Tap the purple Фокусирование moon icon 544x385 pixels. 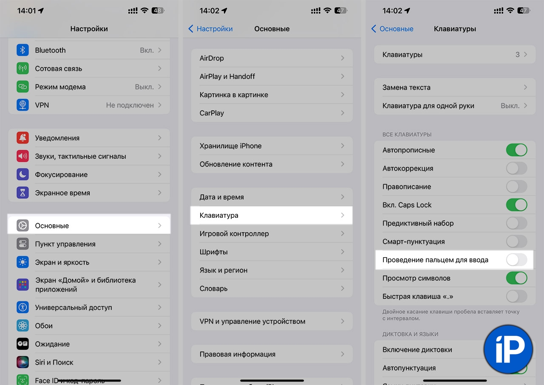coord(23,174)
